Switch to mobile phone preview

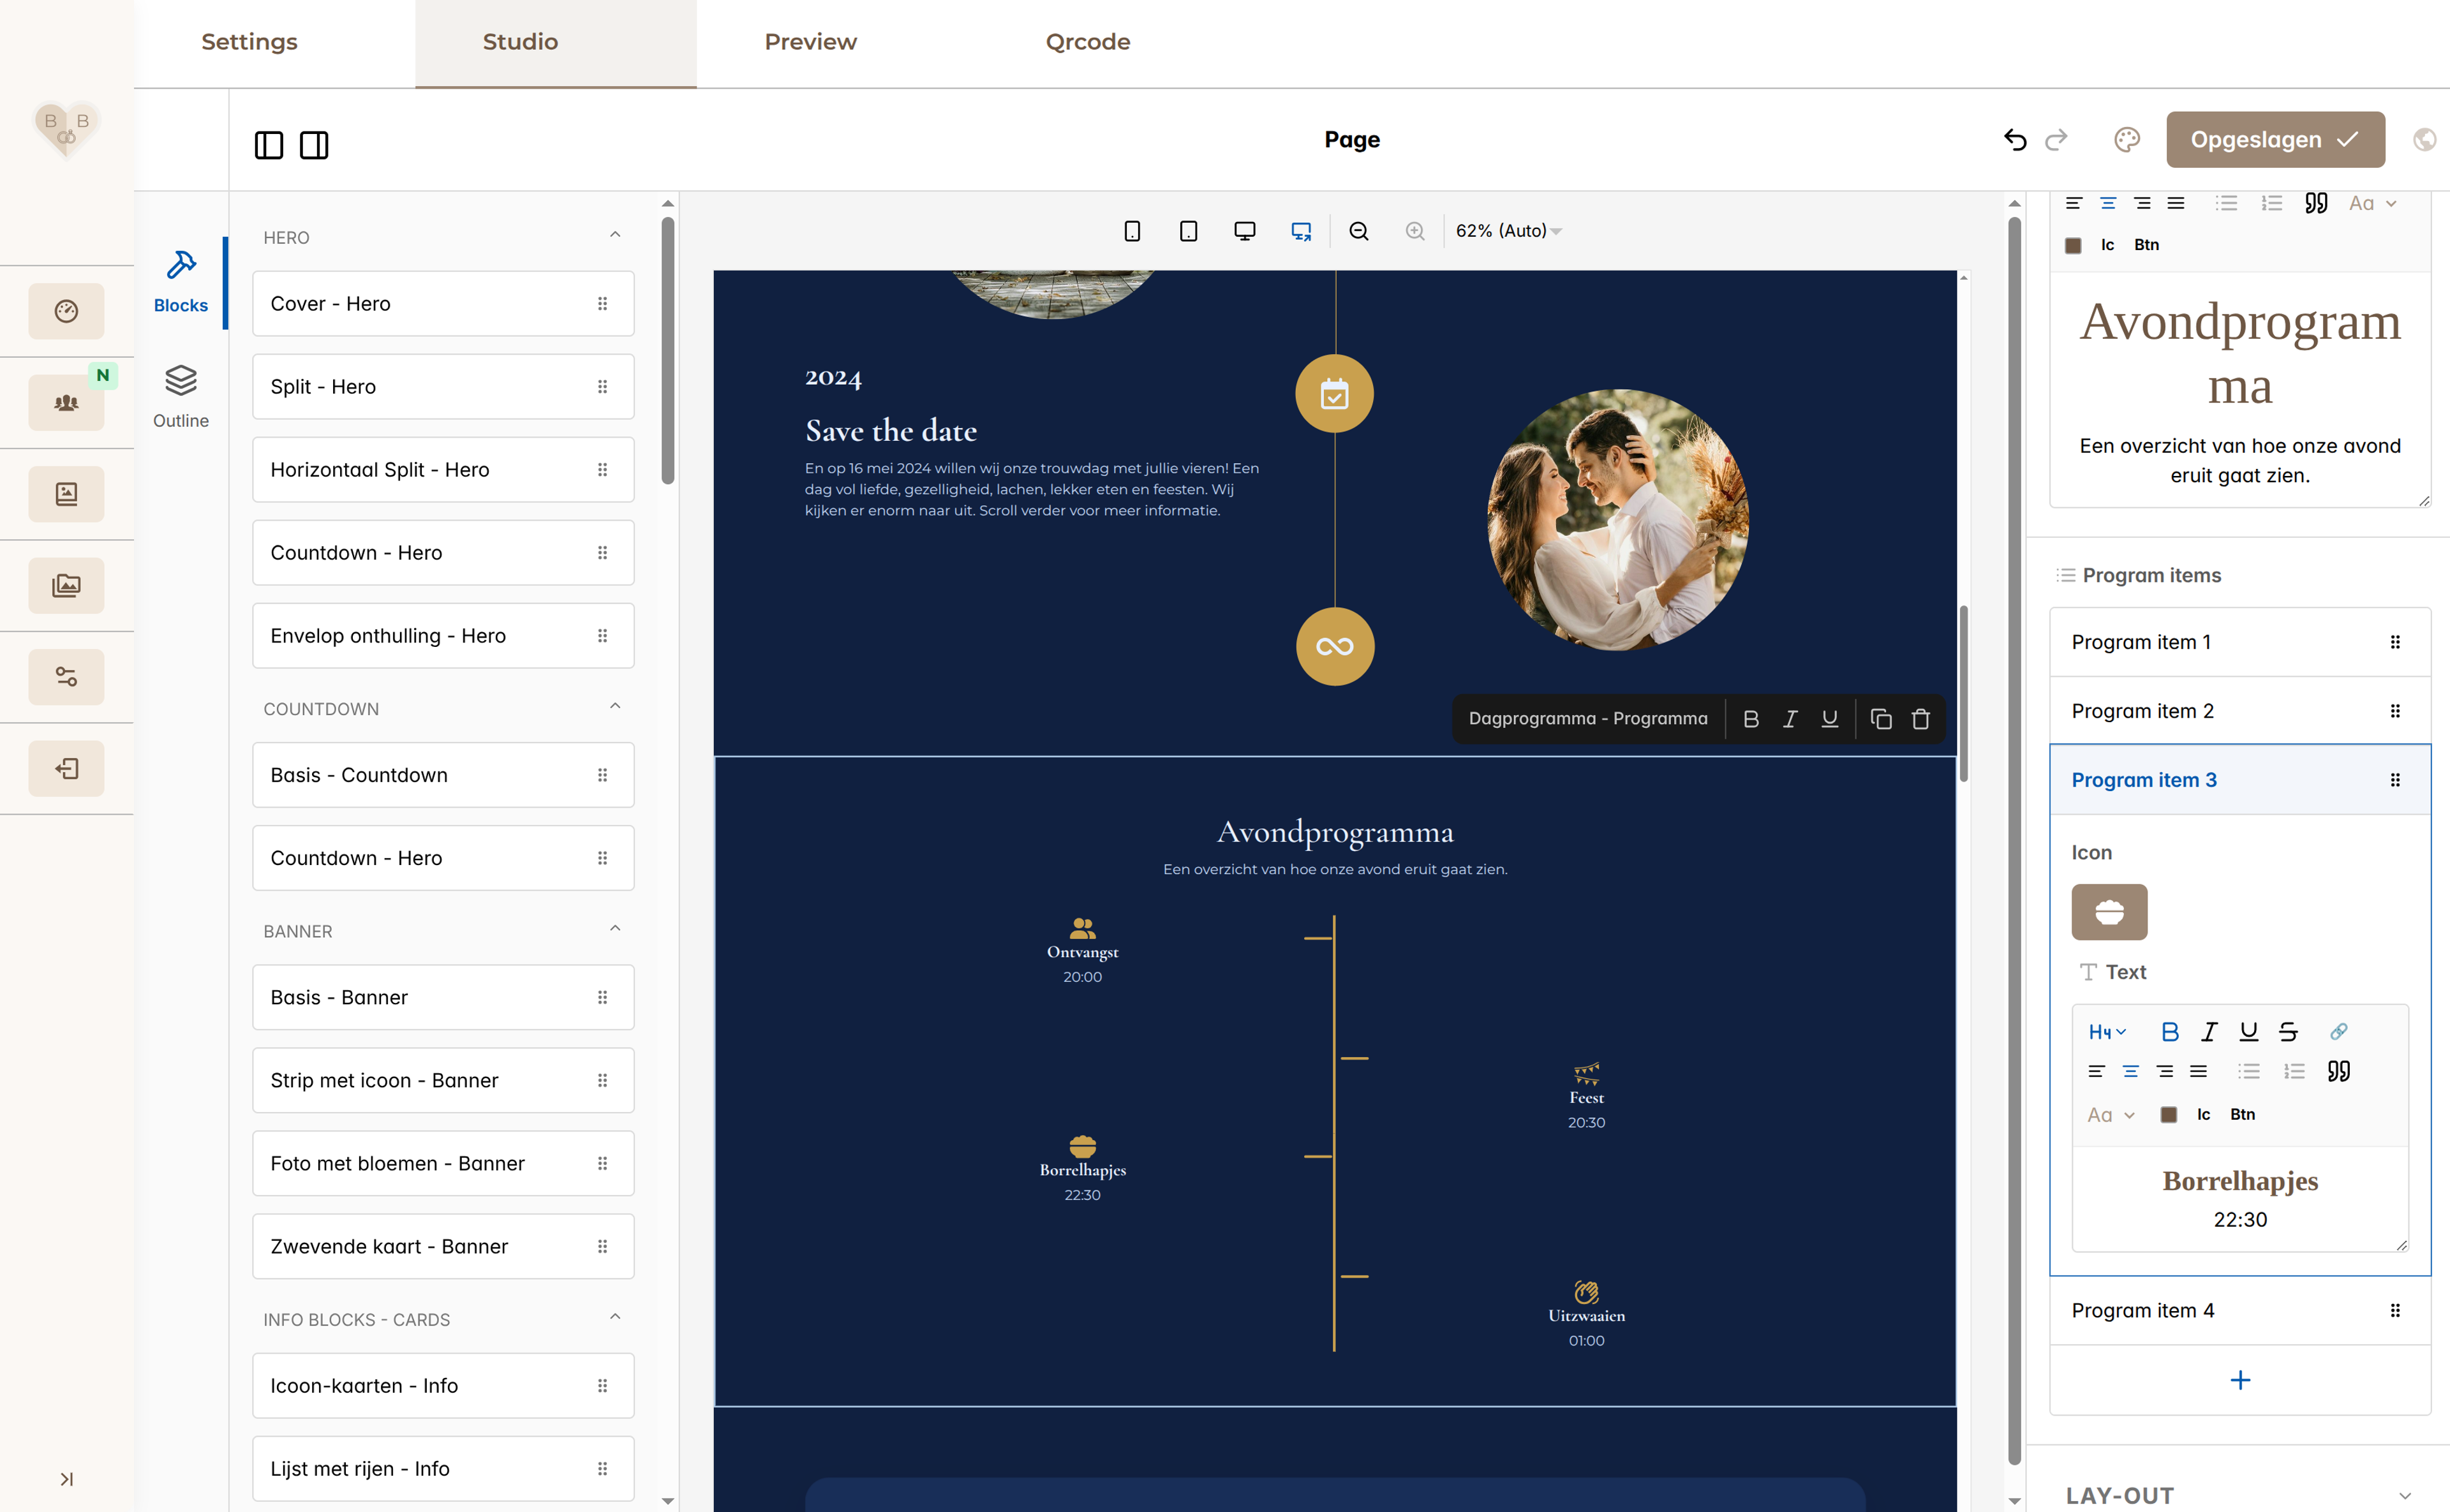click(1132, 231)
